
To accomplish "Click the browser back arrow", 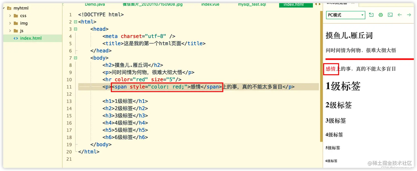I will 400,15.
